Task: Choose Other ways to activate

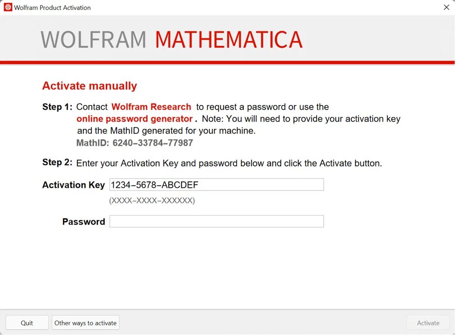Action: (x=85, y=322)
